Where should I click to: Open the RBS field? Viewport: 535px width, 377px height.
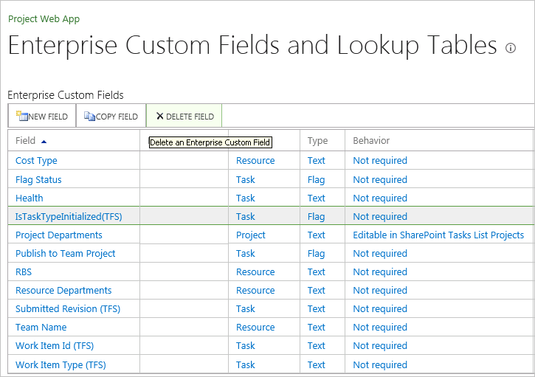point(24,271)
